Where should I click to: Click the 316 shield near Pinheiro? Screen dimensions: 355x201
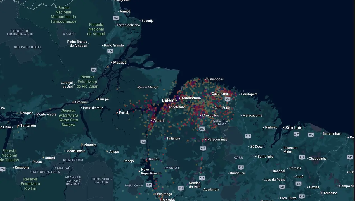click(x=248, y=136)
